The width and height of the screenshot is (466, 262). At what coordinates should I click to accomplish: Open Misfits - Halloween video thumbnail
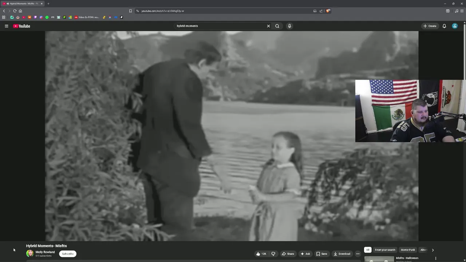[x=379, y=259]
